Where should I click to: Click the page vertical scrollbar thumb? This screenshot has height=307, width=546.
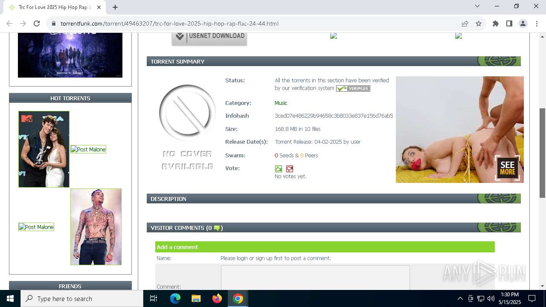542,153
